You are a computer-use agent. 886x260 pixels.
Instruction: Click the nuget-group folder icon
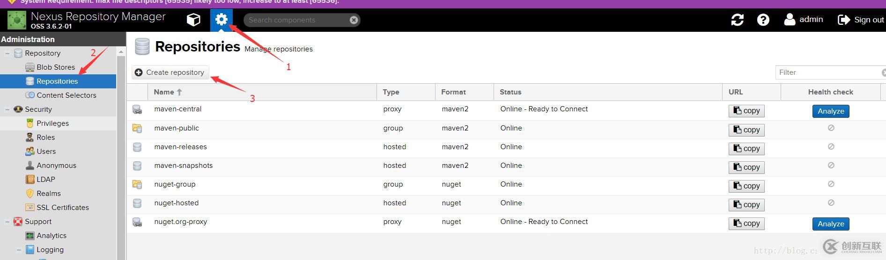coord(137,184)
